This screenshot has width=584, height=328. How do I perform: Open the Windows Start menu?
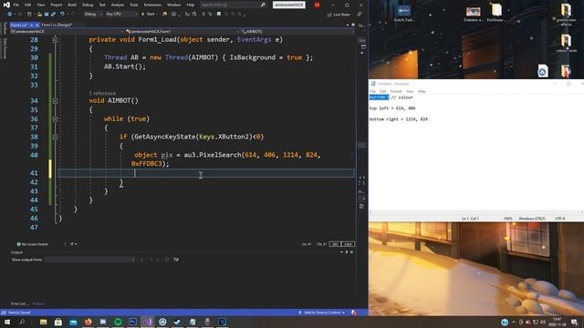click(6, 322)
